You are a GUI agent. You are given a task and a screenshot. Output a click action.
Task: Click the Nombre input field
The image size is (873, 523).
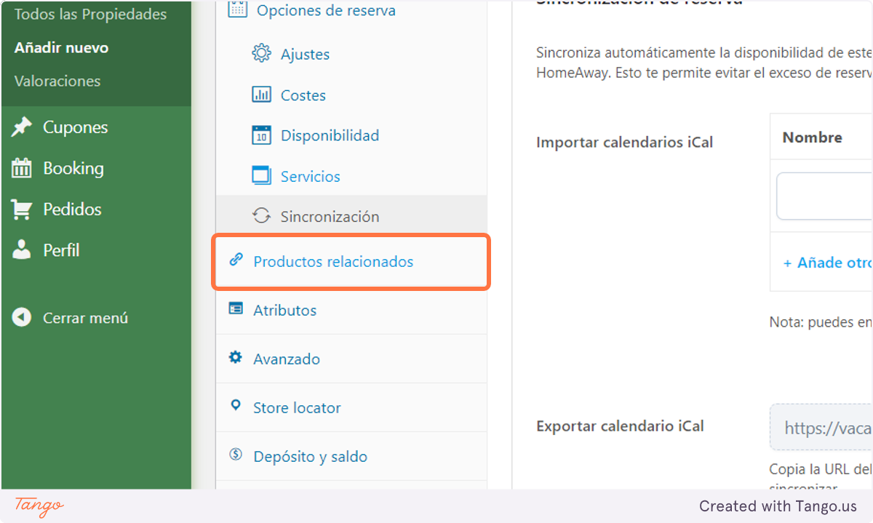coord(824,196)
